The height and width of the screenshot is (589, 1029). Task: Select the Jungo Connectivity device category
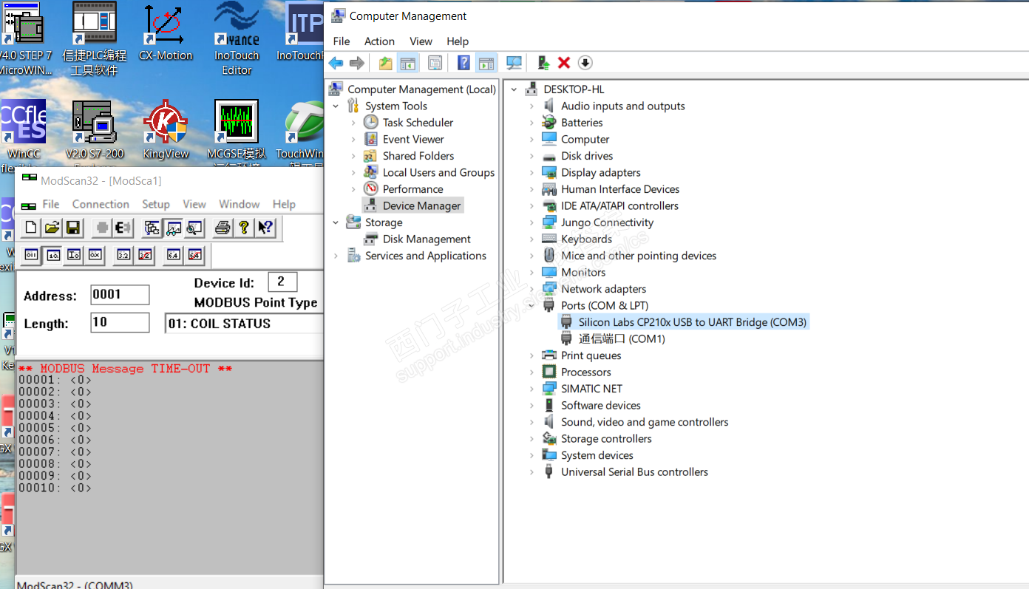click(607, 222)
